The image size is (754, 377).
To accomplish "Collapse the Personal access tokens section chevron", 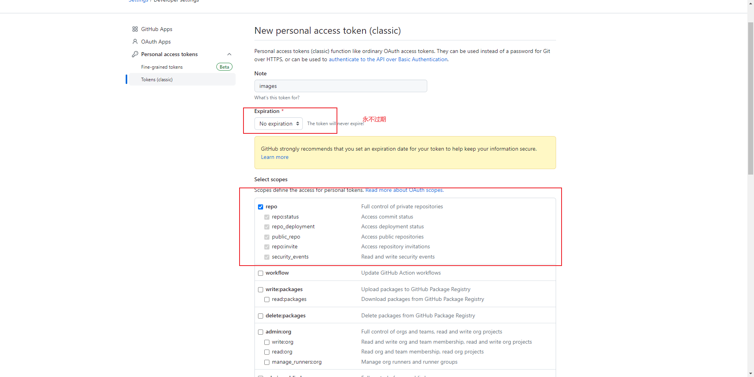I will [229, 54].
